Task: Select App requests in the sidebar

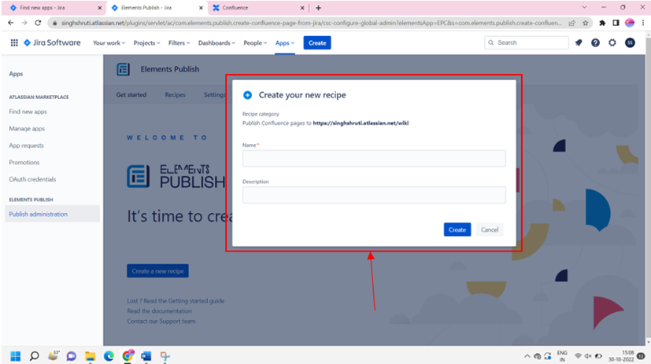Action: click(26, 145)
